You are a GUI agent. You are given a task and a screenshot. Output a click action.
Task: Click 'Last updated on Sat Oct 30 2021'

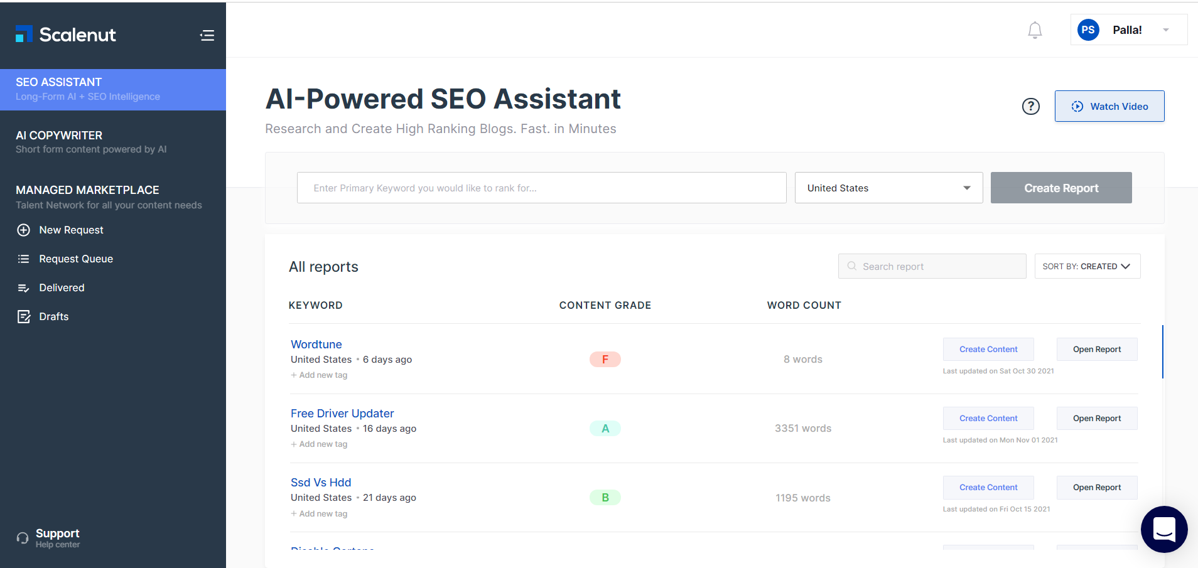[998, 371]
